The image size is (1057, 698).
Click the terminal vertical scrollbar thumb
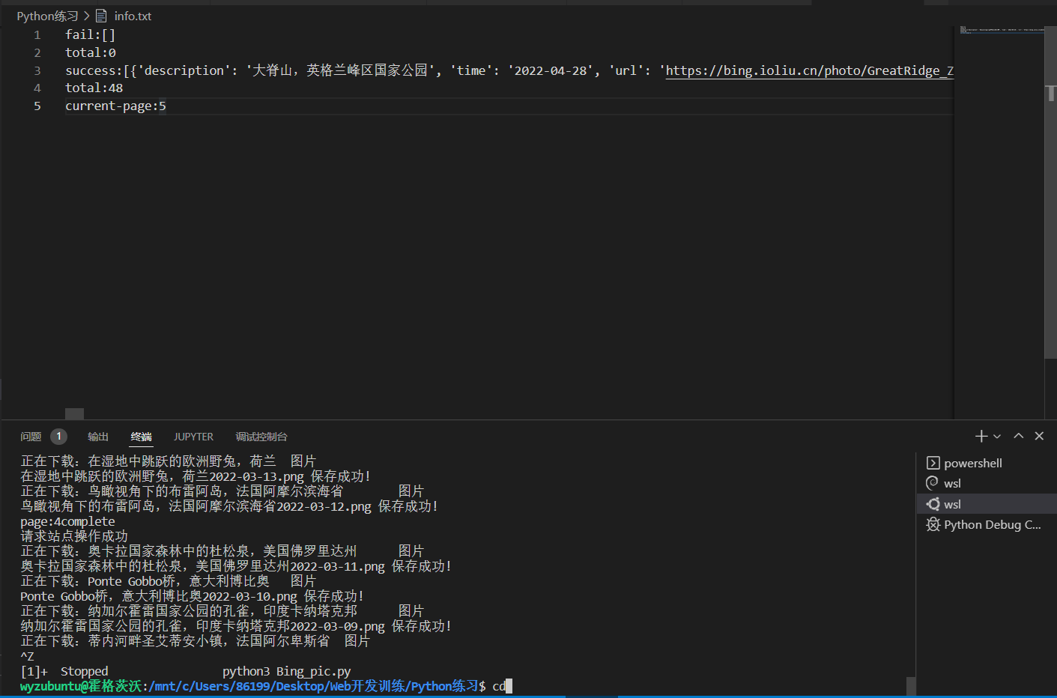[910, 685]
